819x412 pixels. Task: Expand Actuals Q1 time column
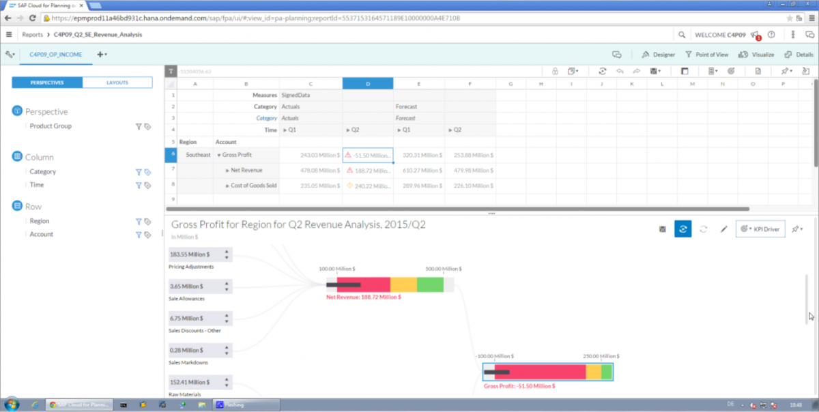click(285, 130)
